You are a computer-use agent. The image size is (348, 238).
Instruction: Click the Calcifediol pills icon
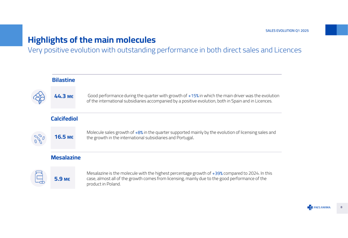click(39, 139)
